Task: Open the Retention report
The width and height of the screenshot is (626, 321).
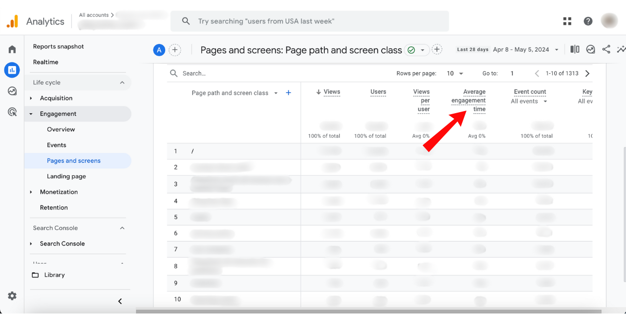Action: point(54,207)
